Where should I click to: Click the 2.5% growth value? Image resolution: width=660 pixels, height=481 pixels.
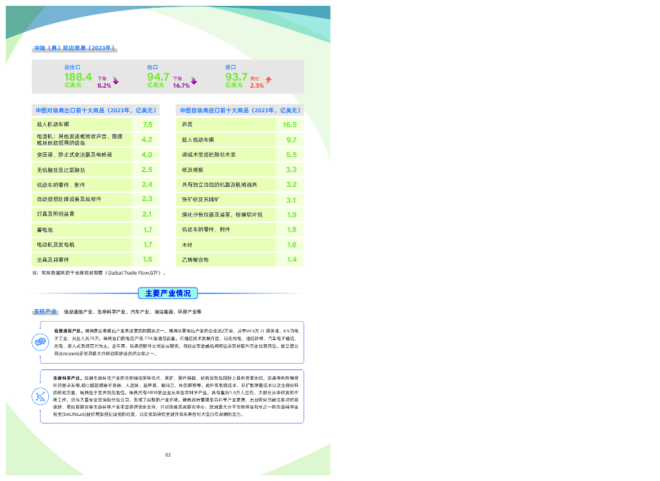[x=257, y=86]
